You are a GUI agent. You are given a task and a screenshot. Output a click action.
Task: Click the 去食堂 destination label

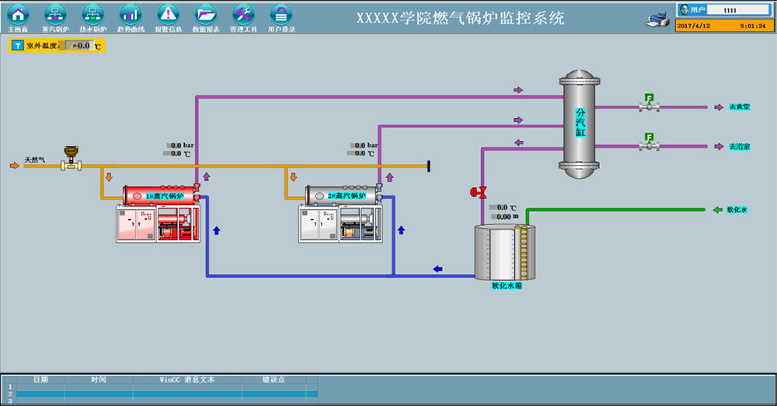(x=740, y=107)
